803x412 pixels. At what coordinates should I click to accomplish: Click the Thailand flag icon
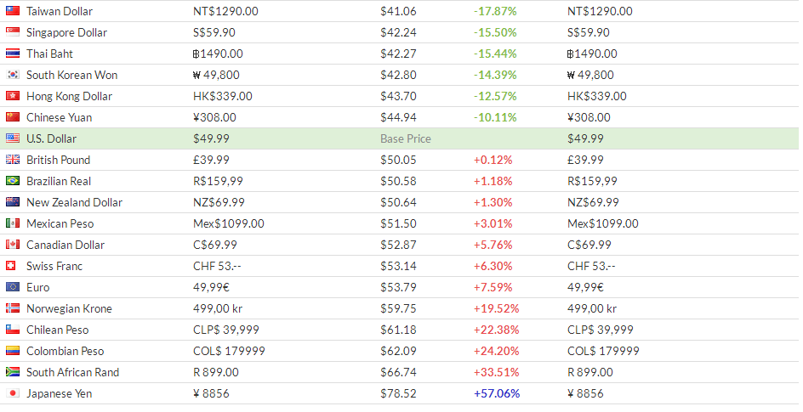pyautogui.click(x=13, y=54)
